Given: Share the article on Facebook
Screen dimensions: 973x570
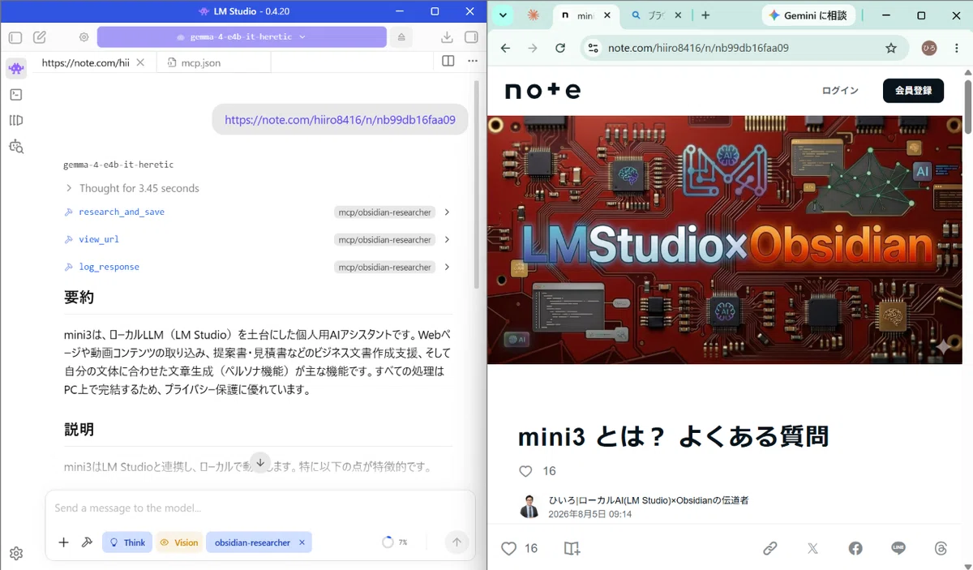Looking at the screenshot, I should [x=855, y=549].
